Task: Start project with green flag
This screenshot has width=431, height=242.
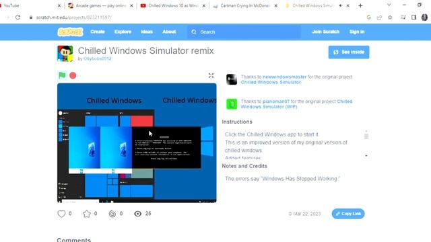Action: (62, 75)
